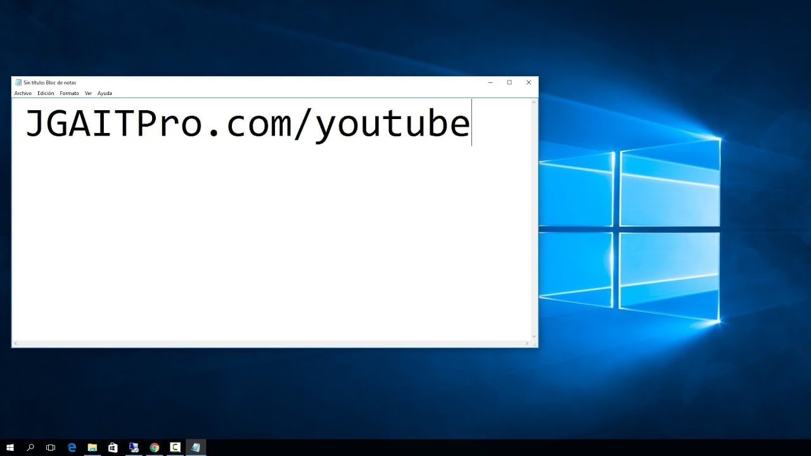Click the 'Sin título: Bloc de notas' title
This screenshot has width=811, height=456.
50,82
